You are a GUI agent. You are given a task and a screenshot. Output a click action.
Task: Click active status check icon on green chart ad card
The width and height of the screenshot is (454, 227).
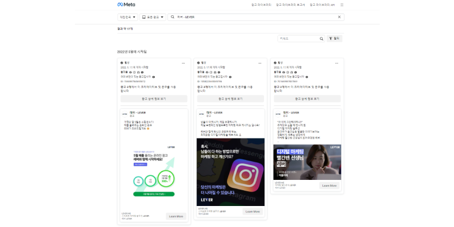tap(122, 63)
